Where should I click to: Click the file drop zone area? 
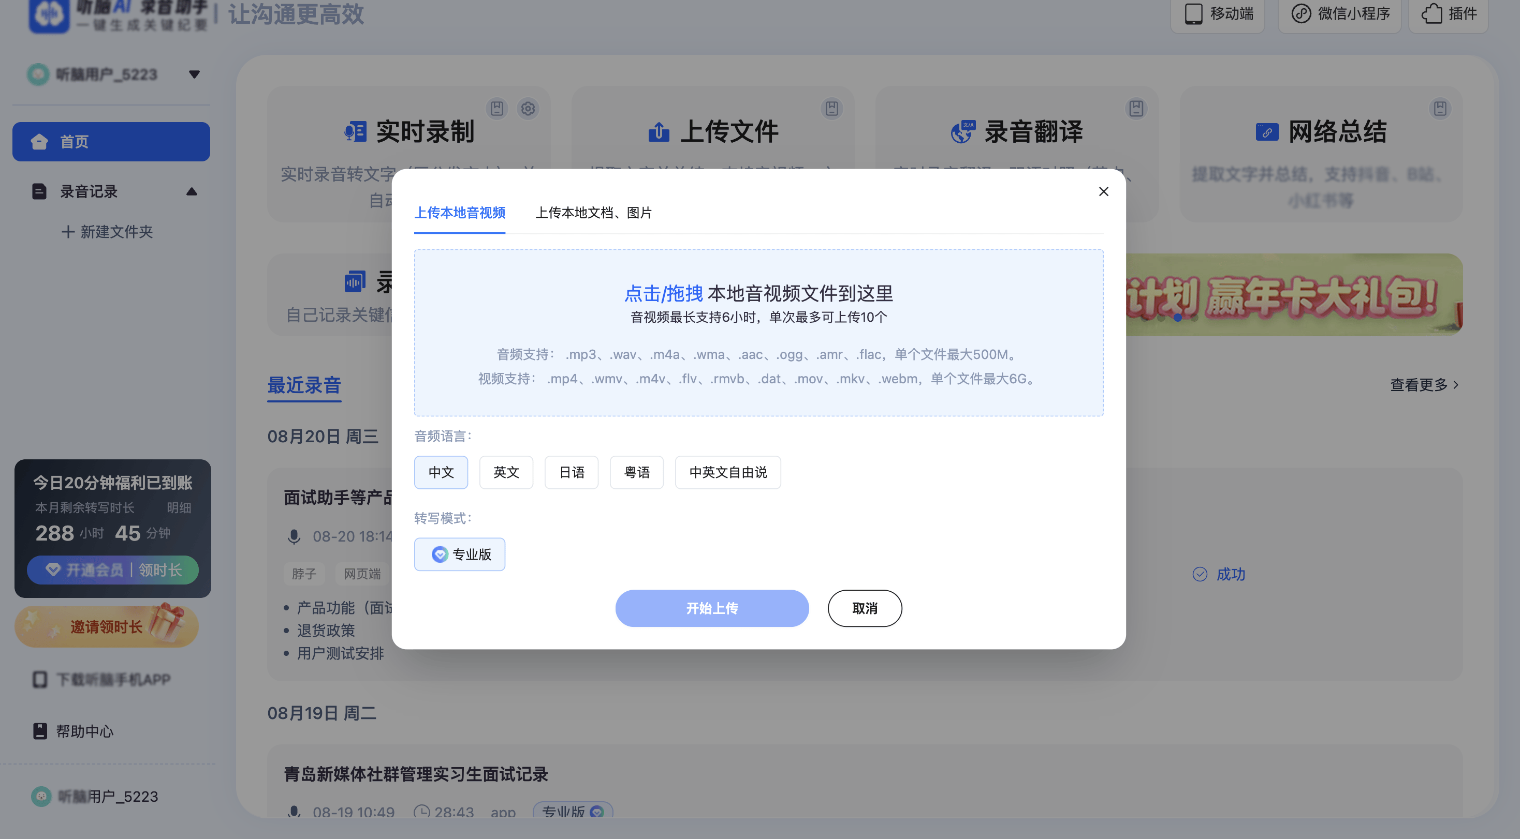pyautogui.click(x=758, y=332)
